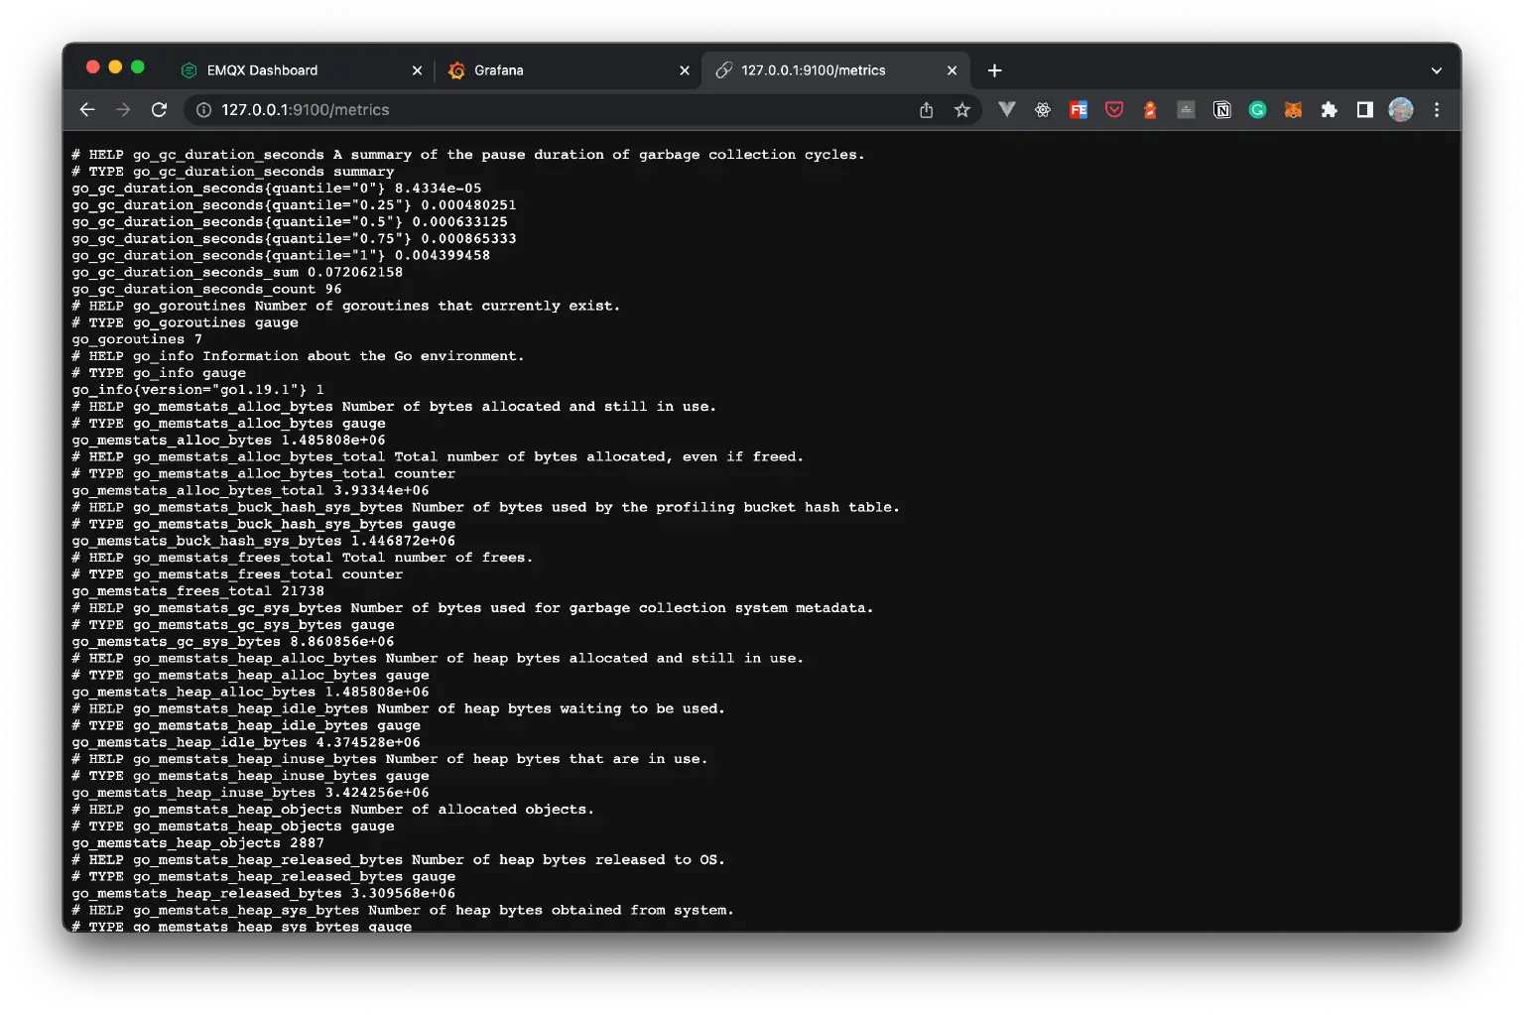Click the Grammarly extension icon
The width and height of the screenshot is (1524, 1015).
click(1257, 109)
